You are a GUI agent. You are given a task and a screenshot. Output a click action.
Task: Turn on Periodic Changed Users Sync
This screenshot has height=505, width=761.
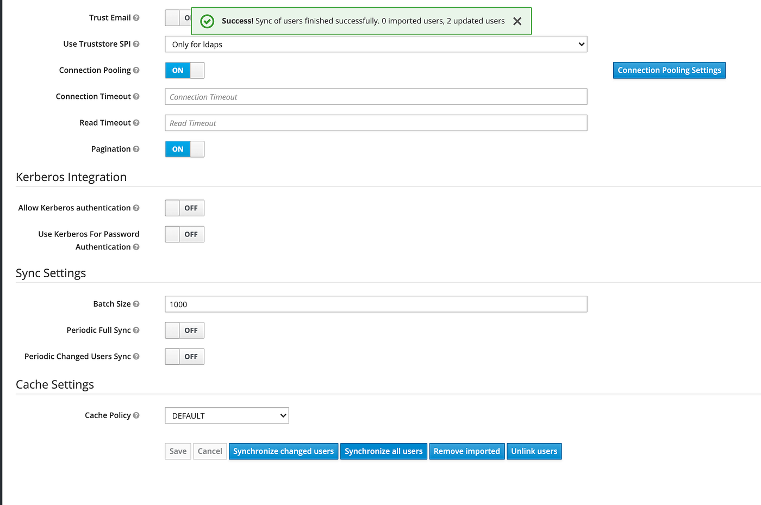click(x=184, y=356)
